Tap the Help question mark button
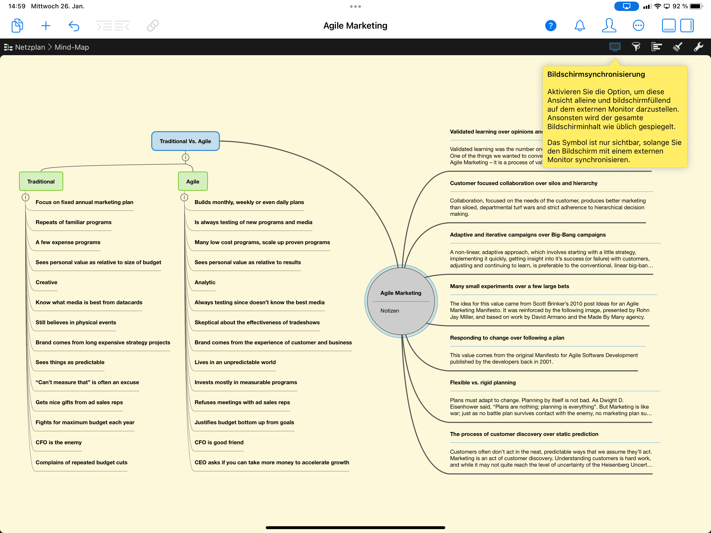 (x=551, y=26)
